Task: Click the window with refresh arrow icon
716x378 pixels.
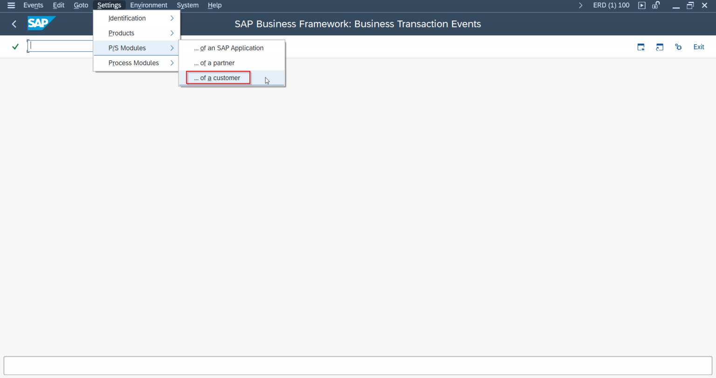Action: (660, 47)
